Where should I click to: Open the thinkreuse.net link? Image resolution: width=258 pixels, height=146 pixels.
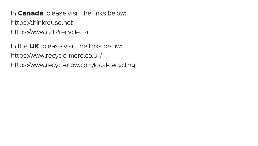pos(42,23)
